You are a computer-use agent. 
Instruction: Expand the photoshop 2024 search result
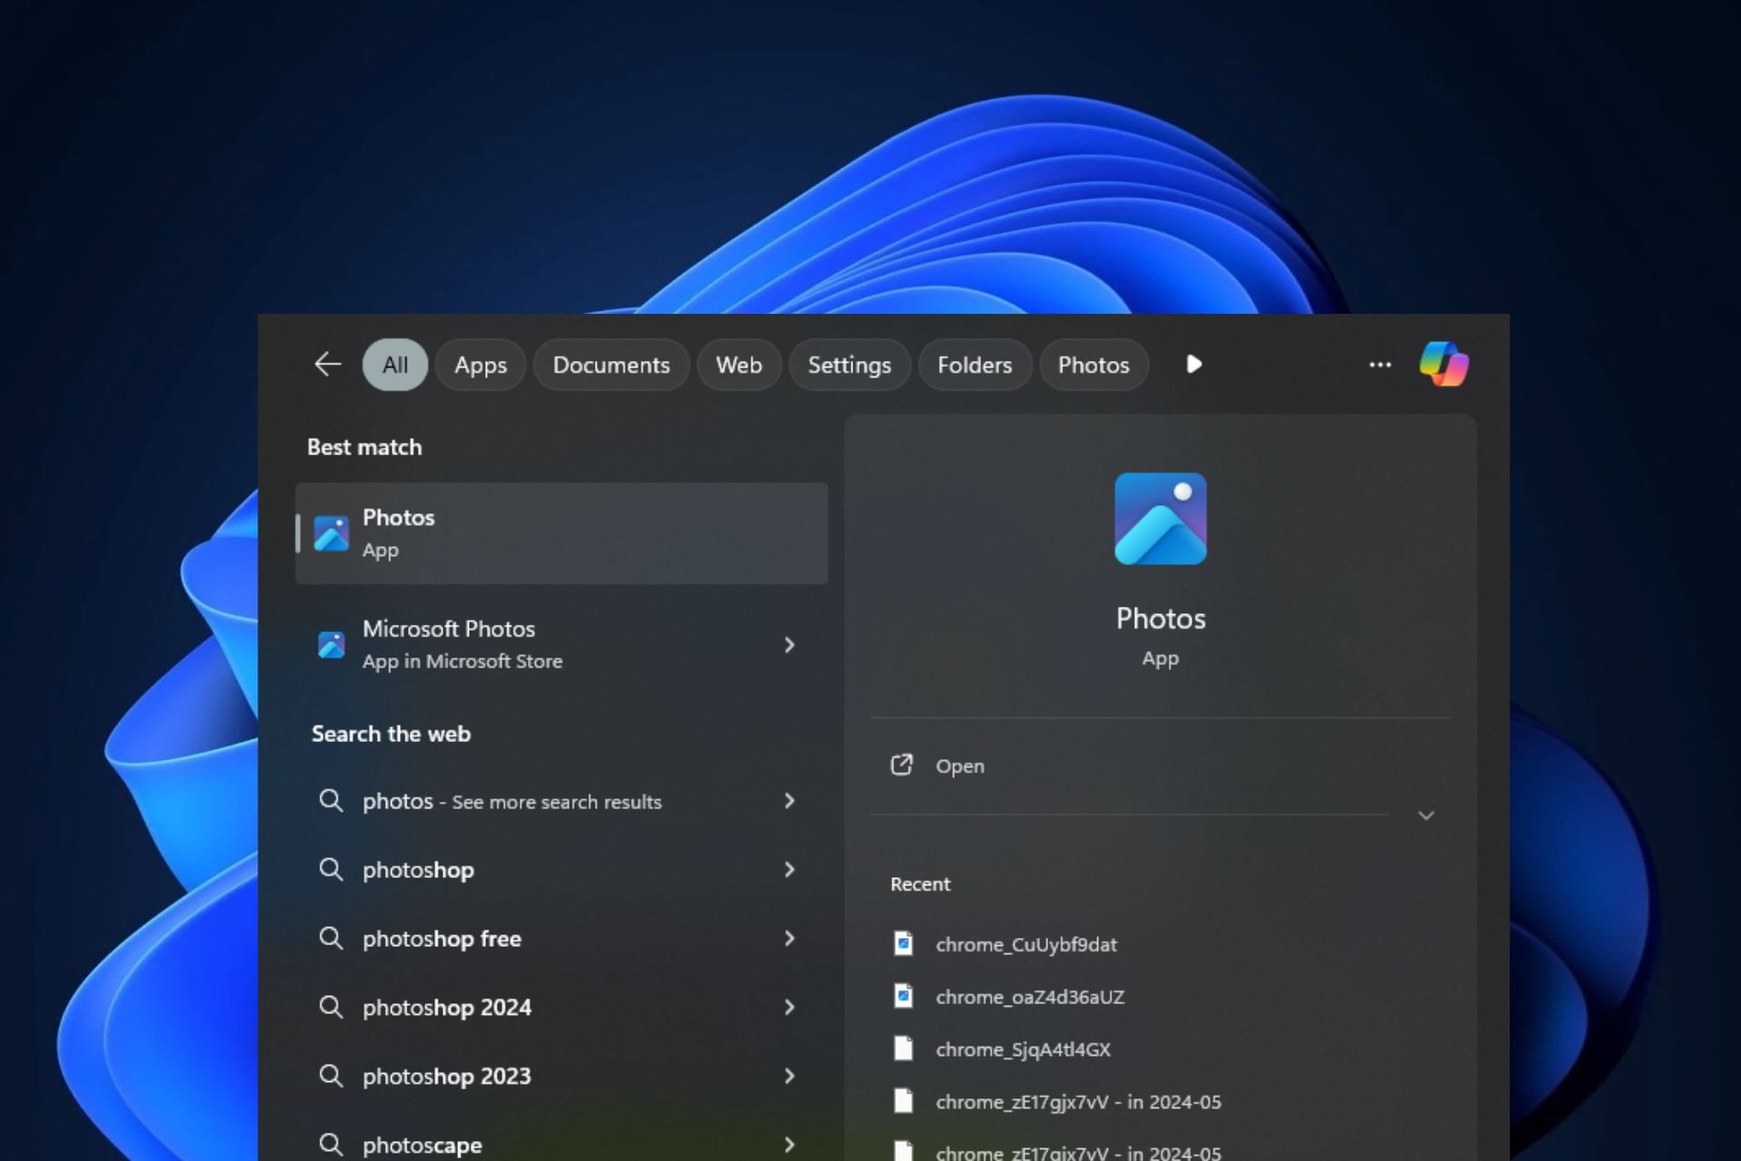point(788,1007)
